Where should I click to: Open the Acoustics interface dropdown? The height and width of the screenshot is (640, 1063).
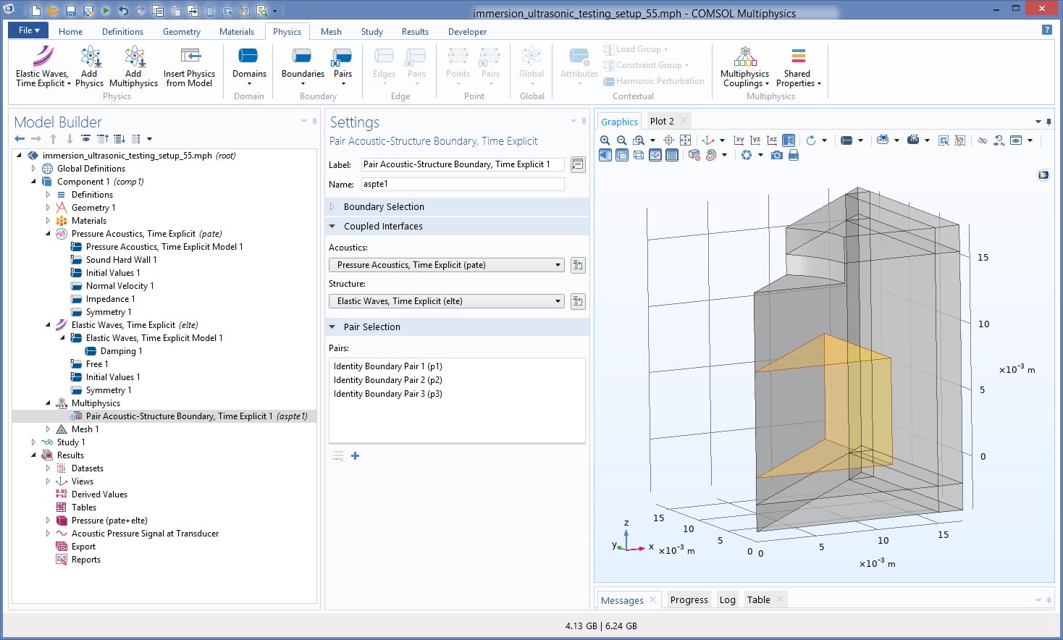coord(446,265)
